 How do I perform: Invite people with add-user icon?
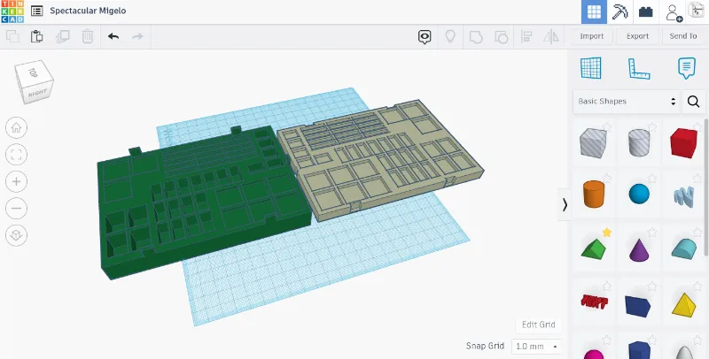[x=674, y=12]
